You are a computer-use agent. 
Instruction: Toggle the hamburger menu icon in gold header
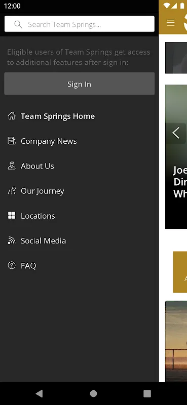point(170,23)
